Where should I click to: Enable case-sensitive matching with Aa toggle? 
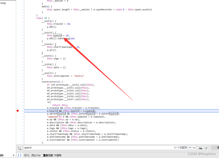[201, 148]
